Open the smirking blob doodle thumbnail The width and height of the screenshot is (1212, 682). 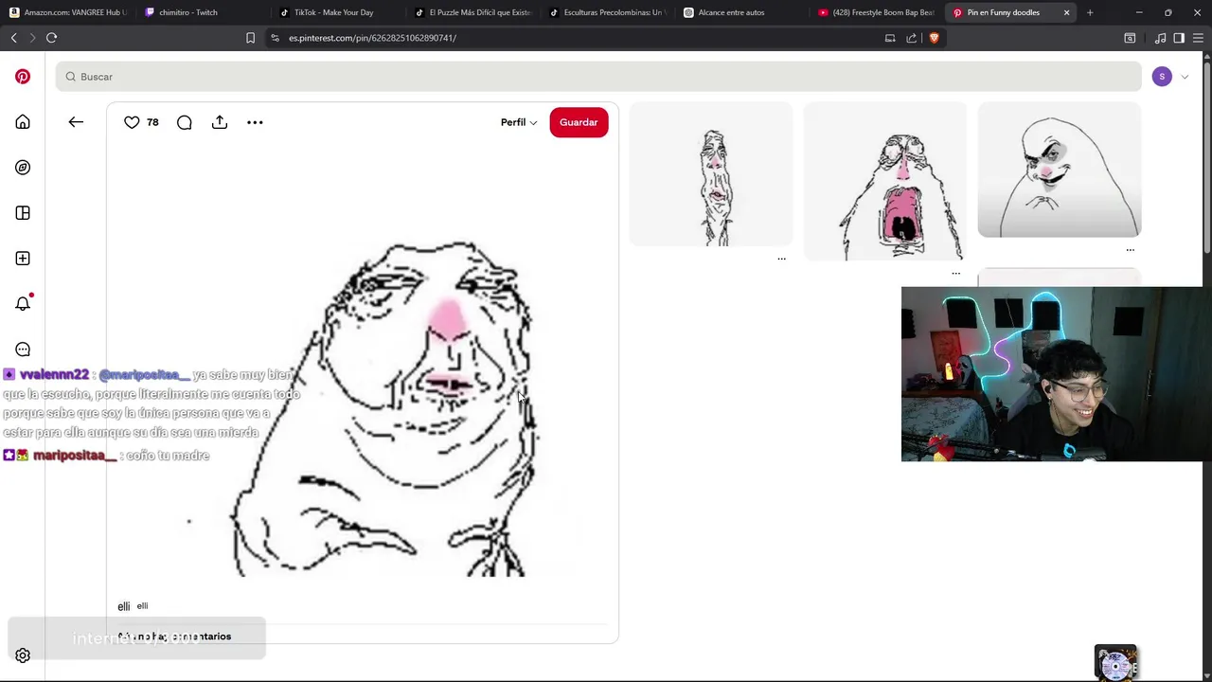1059,170
